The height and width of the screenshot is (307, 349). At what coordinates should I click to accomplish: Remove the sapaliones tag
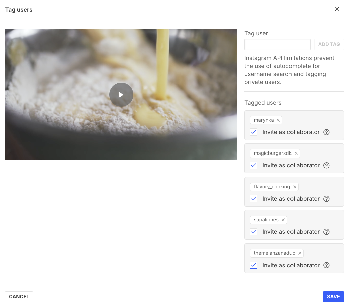283,220
